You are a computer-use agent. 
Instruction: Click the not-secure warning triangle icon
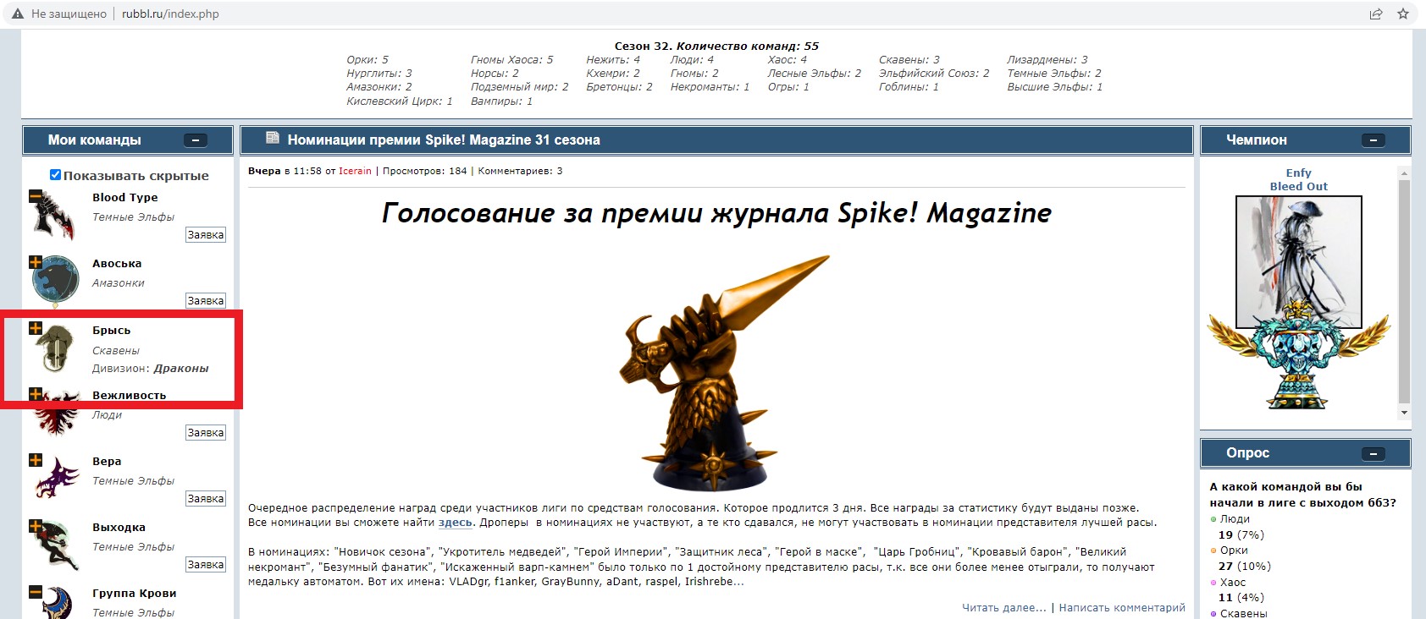pyautogui.click(x=17, y=14)
